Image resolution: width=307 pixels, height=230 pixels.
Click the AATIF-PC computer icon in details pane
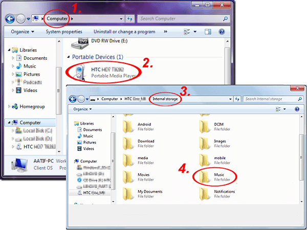click(19, 165)
